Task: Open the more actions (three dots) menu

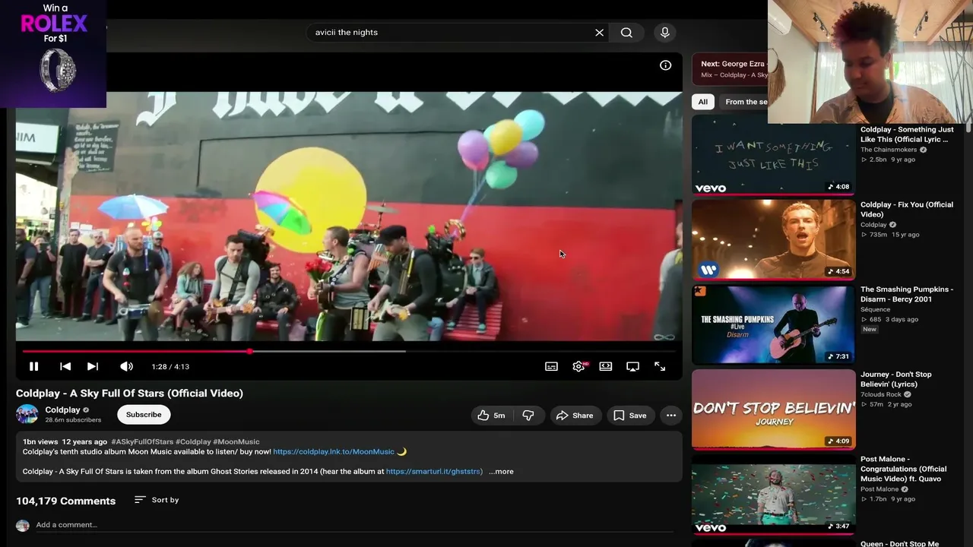Action: click(671, 416)
